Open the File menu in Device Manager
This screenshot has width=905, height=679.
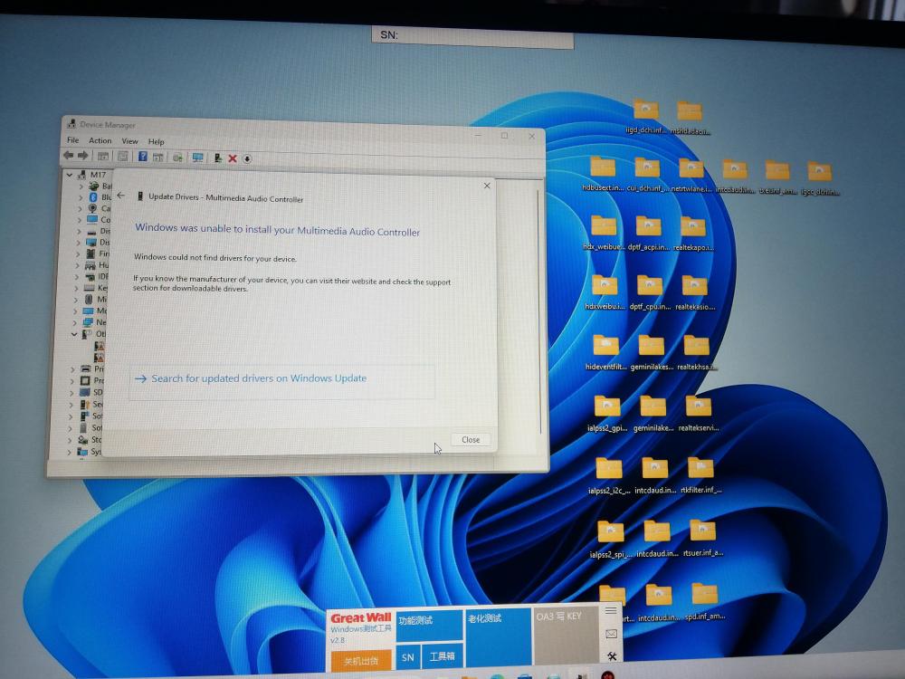pos(72,139)
